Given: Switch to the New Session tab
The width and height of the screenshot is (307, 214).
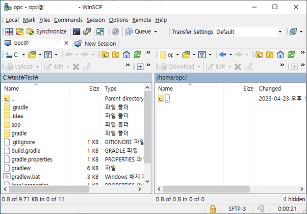Looking at the screenshot, I should pos(95,44).
